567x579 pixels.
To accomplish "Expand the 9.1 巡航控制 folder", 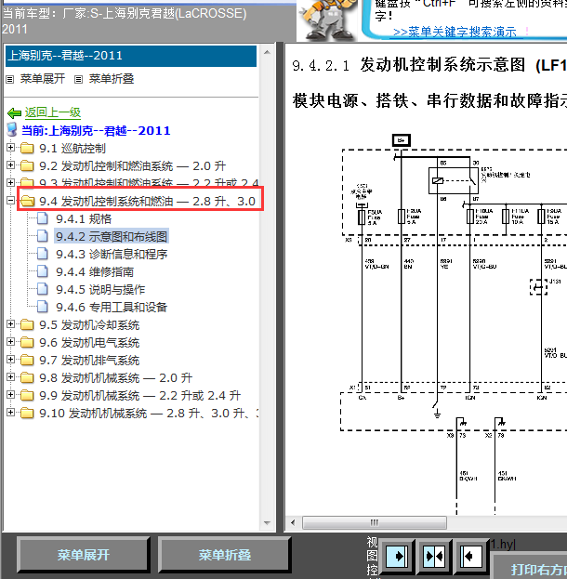I will point(11,148).
